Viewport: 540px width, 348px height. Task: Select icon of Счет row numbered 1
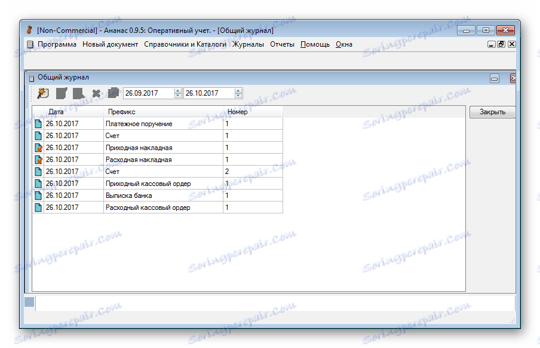(x=38, y=136)
